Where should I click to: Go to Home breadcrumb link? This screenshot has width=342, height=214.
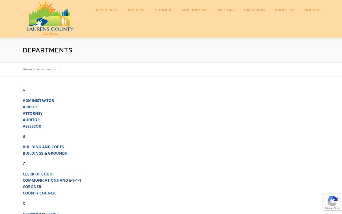point(27,69)
